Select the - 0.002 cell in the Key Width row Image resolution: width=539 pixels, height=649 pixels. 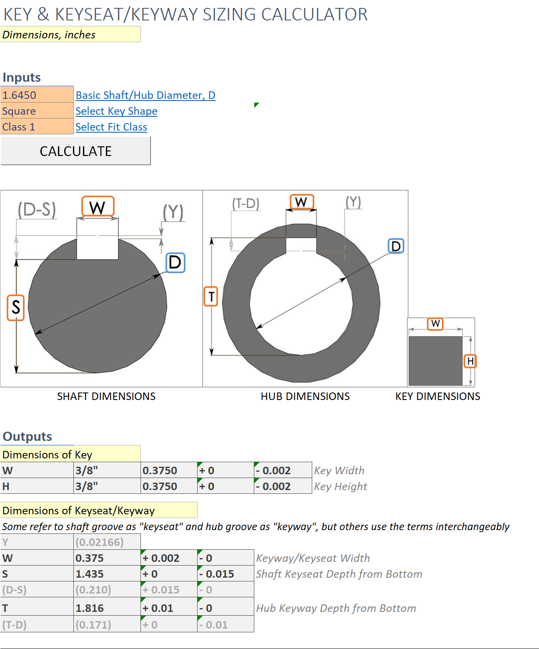click(x=283, y=470)
